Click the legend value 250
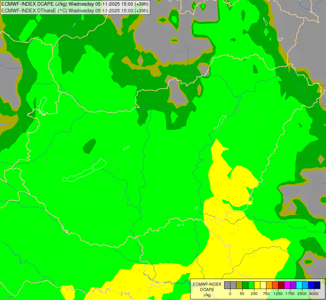Viewport: 326px width, 300px height. point(254,294)
